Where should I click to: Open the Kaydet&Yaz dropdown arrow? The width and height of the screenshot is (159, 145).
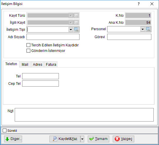[x=82, y=139]
